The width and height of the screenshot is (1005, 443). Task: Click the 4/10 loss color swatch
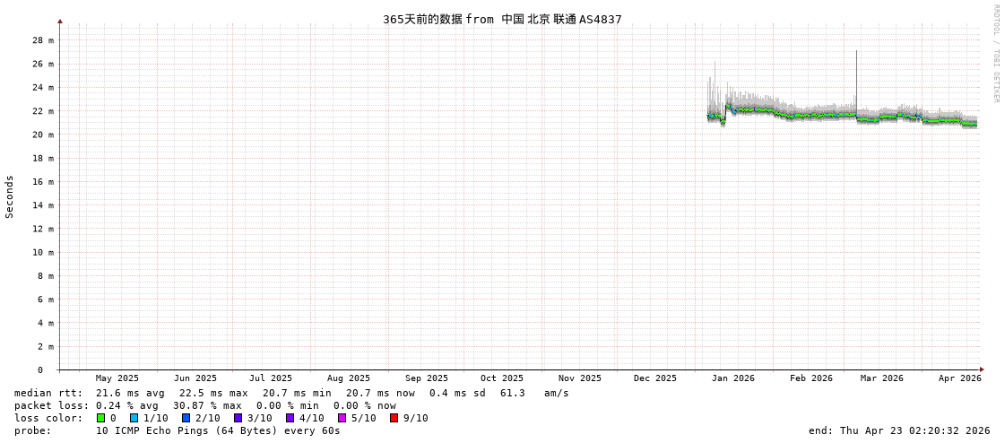pyautogui.click(x=290, y=418)
